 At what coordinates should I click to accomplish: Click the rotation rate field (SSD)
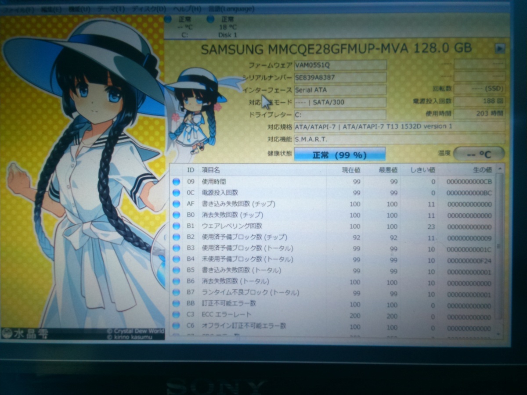pyautogui.click(x=479, y=89)
